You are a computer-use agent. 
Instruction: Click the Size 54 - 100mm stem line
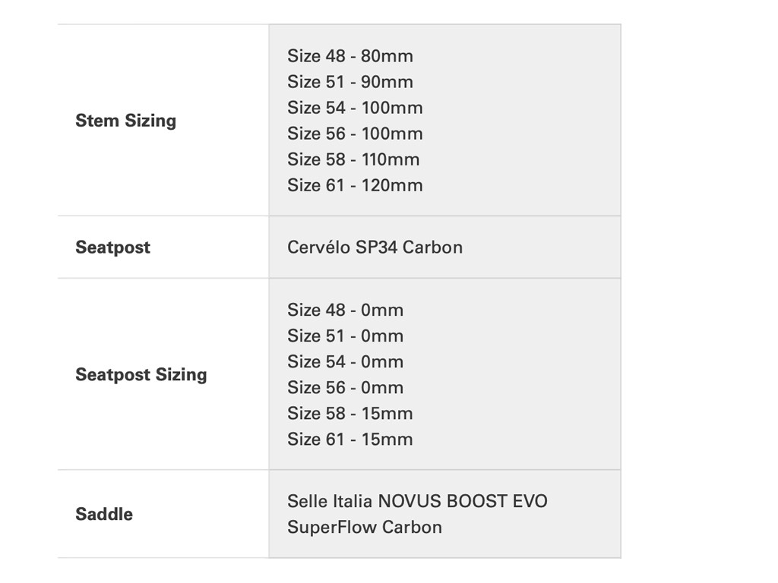355,108
